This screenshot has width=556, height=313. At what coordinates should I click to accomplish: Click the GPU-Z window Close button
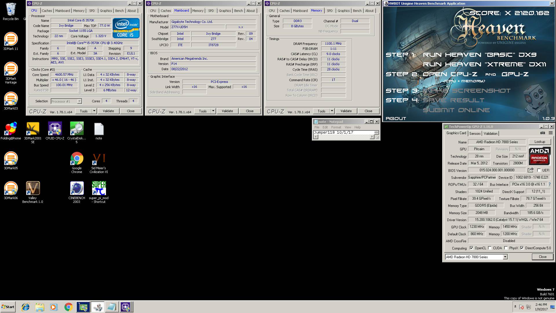click(543, 257)
